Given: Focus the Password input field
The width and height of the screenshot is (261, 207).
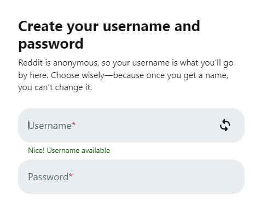Looking at the screenshot, I should pos(131,176).
